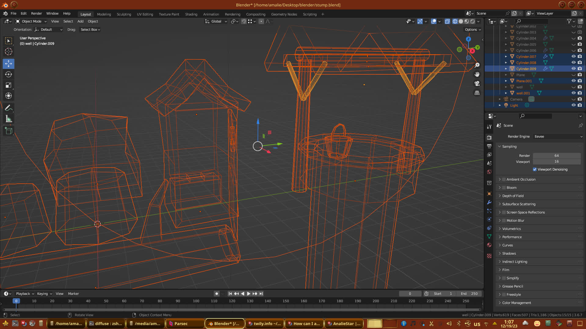Switch to the Shading workspace tab
Image resolution: width=586 pixels, height=329 pixels.
tap(191, 14)
